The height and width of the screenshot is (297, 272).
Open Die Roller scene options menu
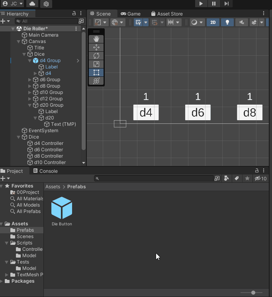click(76, 29)
